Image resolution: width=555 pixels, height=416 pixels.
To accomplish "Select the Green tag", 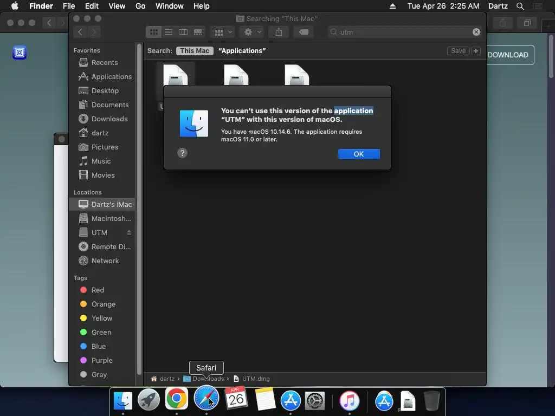I will [x=102, y=332].
